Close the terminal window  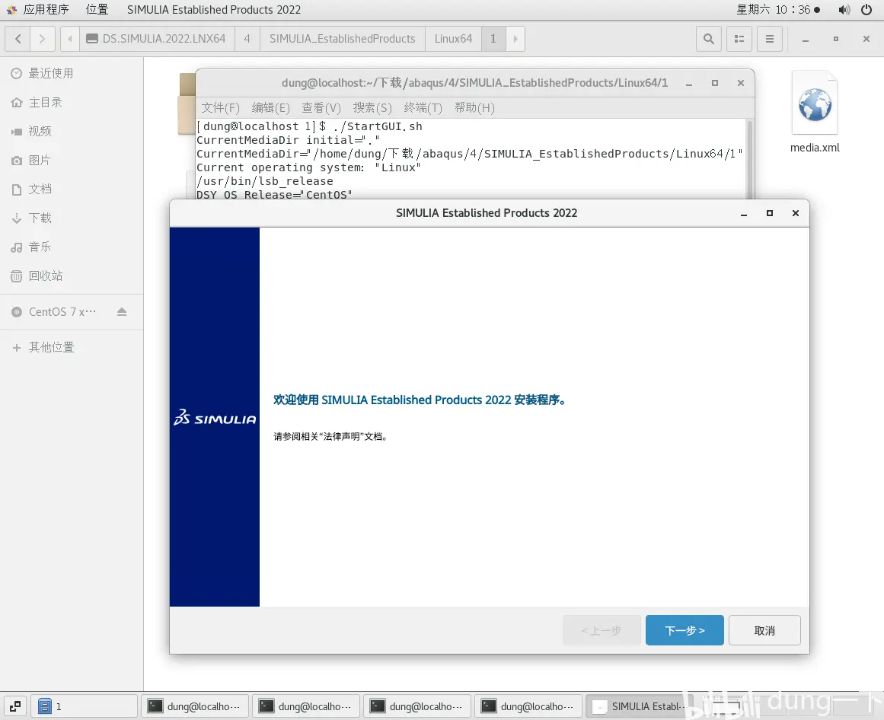tap(741, 83)
